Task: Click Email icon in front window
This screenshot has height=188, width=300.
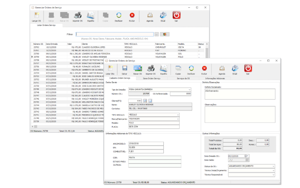Action: 235,70
